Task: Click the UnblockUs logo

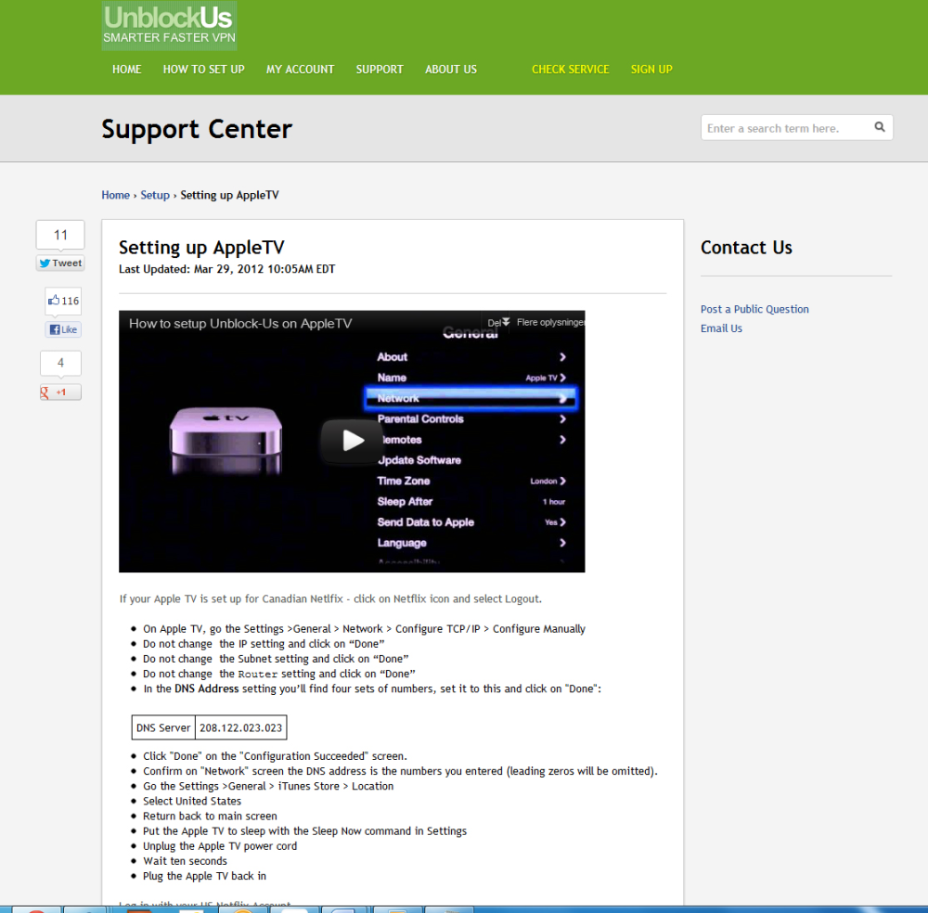Action: [169, 25]
